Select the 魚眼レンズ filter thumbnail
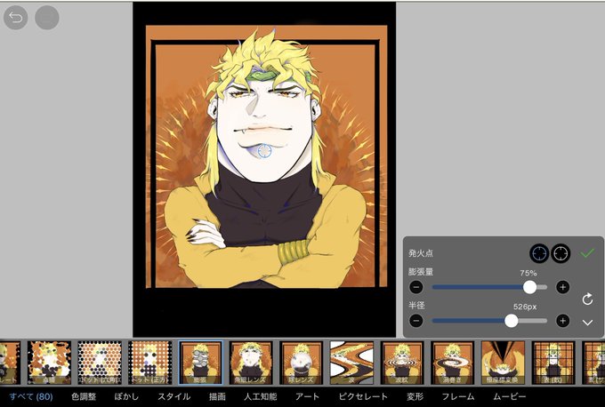 tap(251, 363)
